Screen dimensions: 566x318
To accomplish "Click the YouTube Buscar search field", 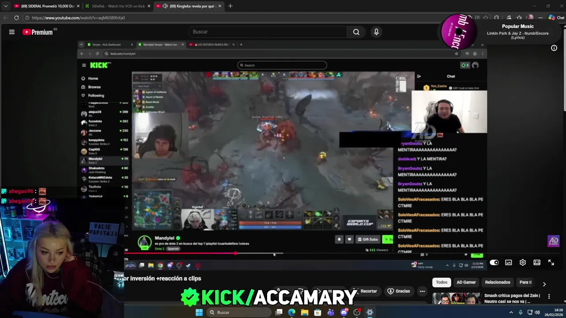I will coord(268,32).
